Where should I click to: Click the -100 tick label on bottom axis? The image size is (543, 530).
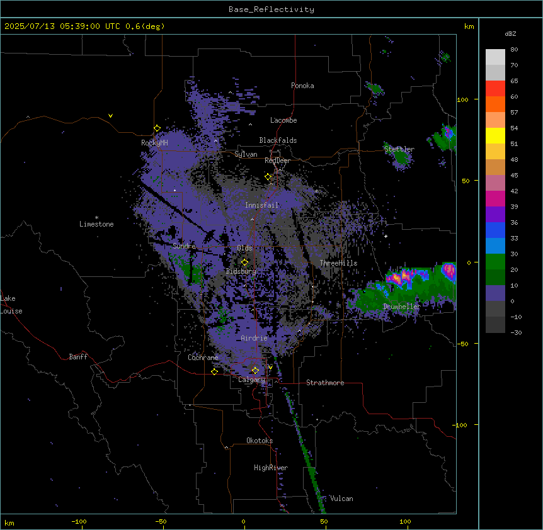click(x=79, y=522)
